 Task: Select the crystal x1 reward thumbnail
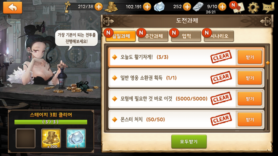[76, 138]
